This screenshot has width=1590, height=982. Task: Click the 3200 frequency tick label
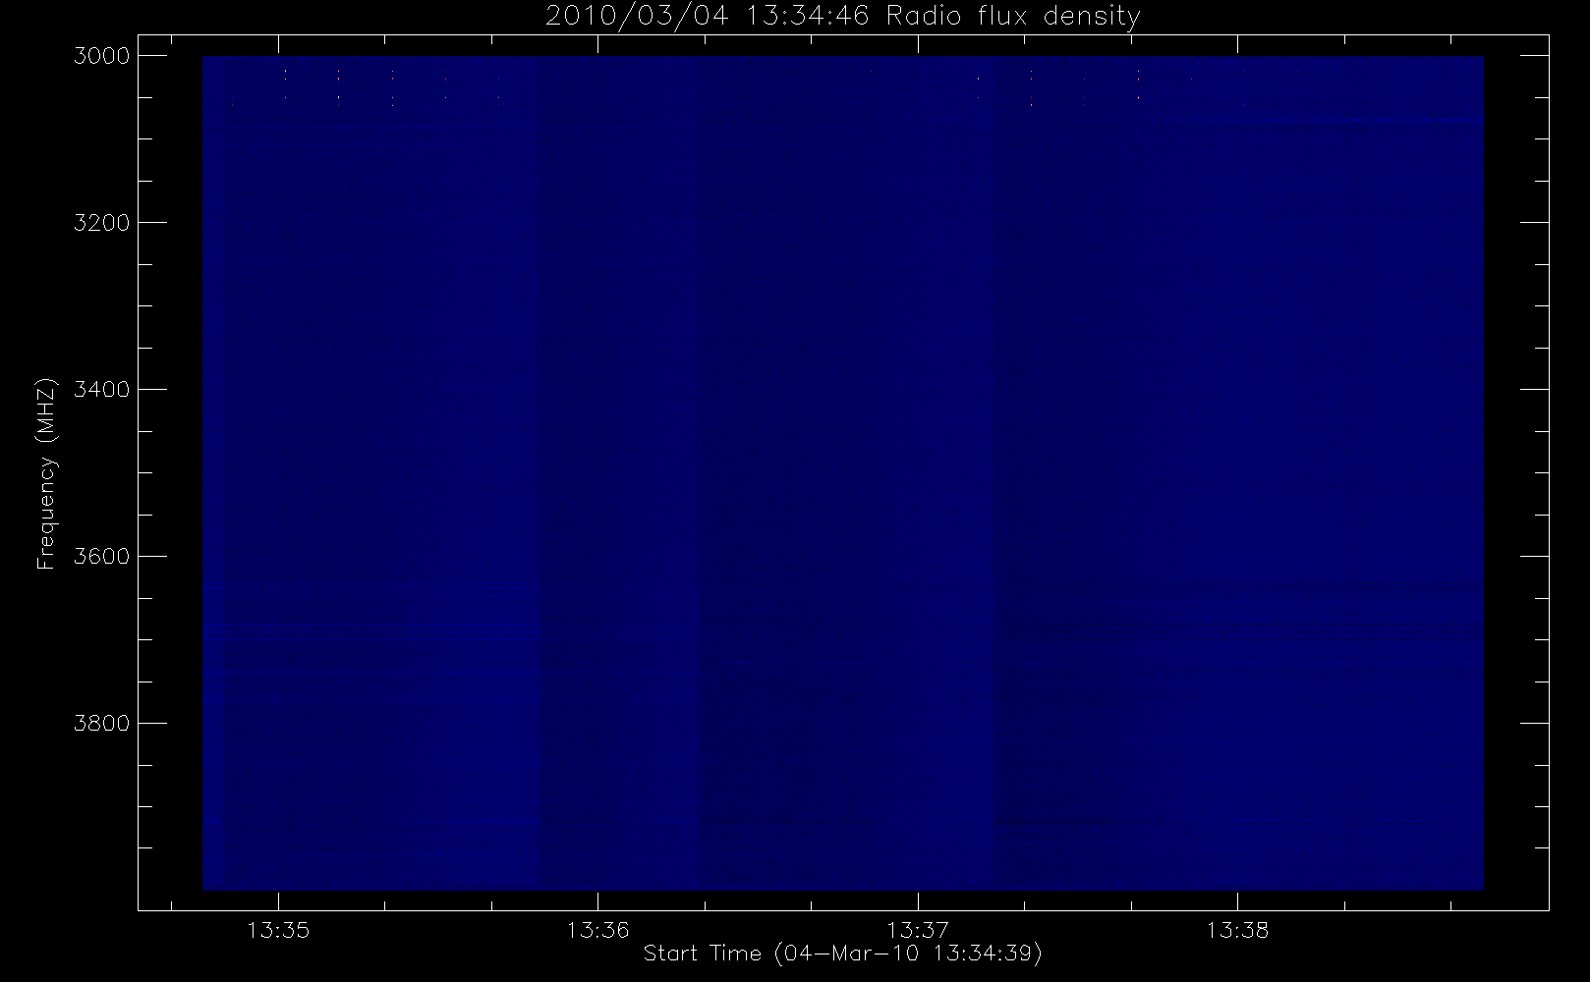[x=101, y=223]
